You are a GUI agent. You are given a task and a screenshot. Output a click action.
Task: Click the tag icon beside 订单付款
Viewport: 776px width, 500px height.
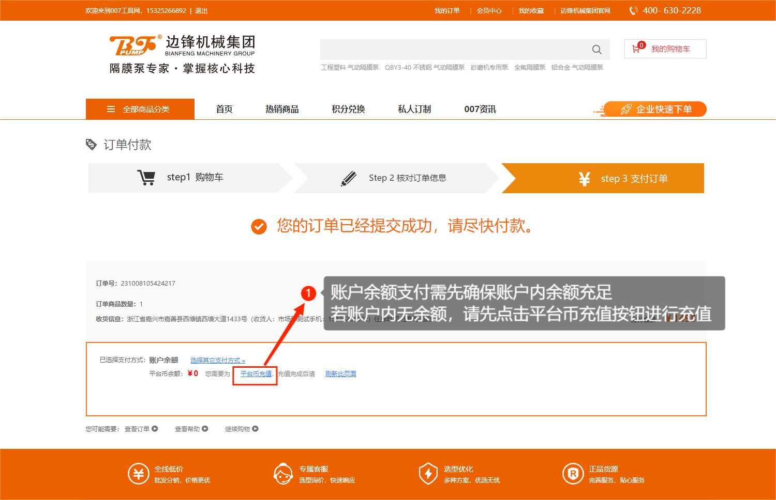(91, 145)
